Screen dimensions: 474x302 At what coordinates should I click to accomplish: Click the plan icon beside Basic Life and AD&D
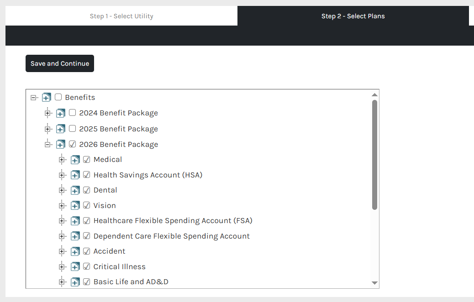click(x=75, y=282)
